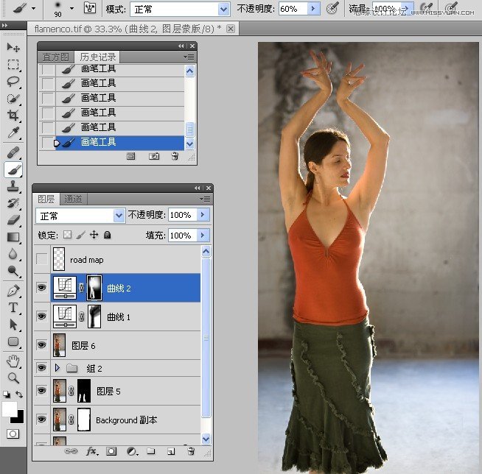Show the road map layer
The width and height of the screenshot is (482, 474).
(42, 259)
